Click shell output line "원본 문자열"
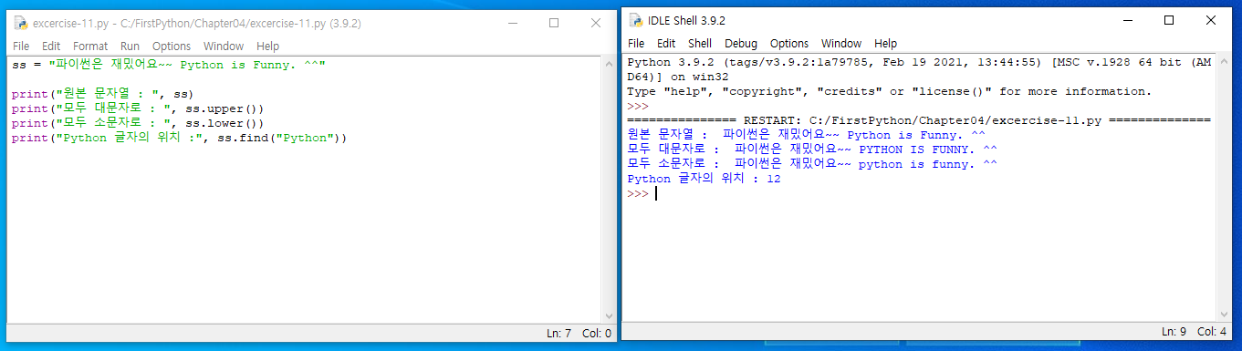 (806, 135)
